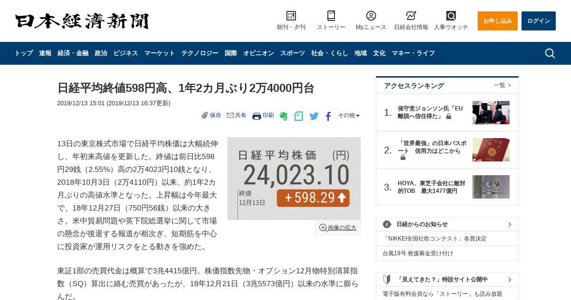The width and height of the screenshot is (571, 300).
Task: Open HOYA 東芝子会社 TOB ranking article
Action: coord(432,187)
